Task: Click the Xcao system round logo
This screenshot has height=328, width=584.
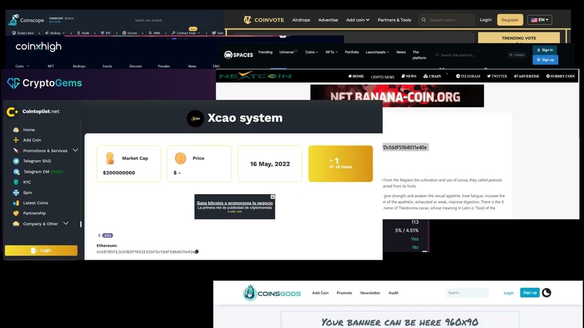Action: 195,118
